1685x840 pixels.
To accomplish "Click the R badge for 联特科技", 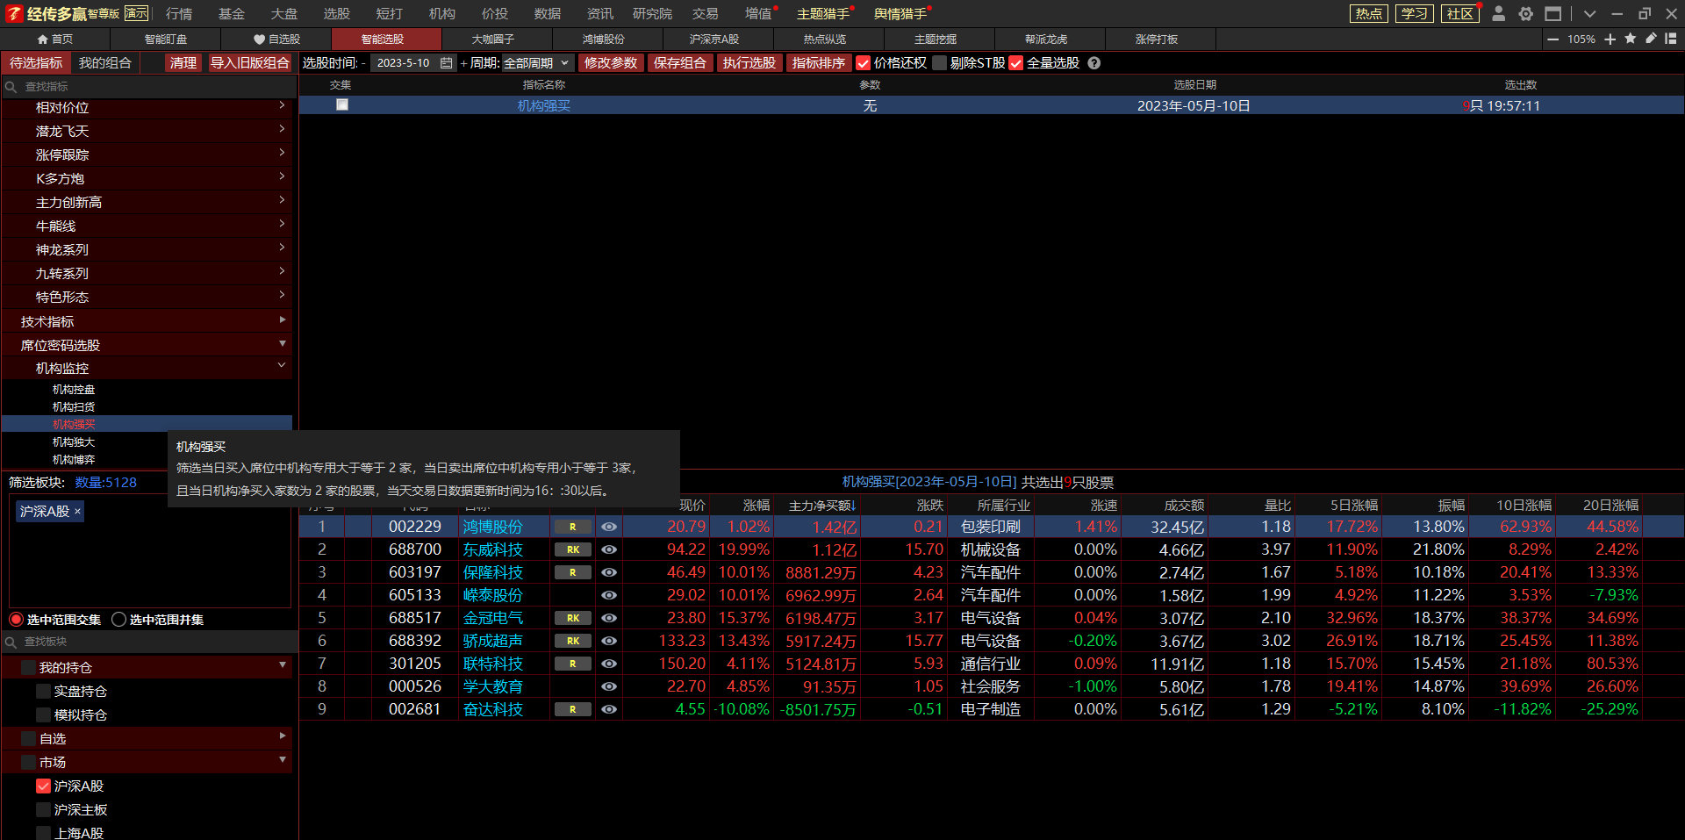I will [x=573, y=664].
